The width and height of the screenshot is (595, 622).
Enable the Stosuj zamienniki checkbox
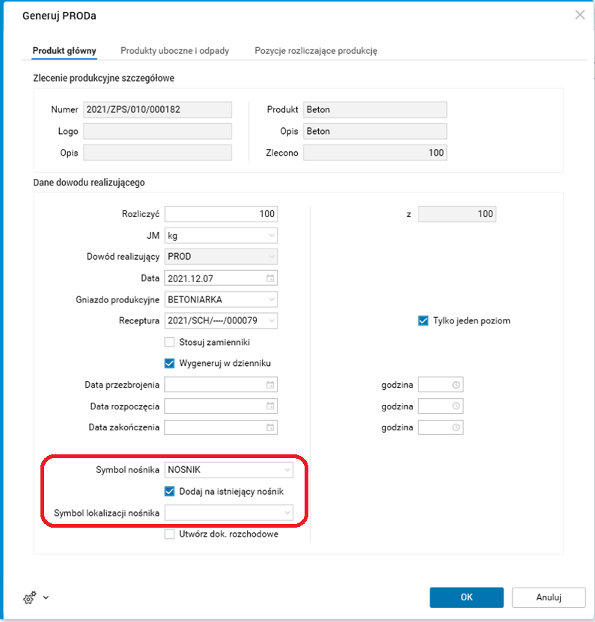click(170, 342)
